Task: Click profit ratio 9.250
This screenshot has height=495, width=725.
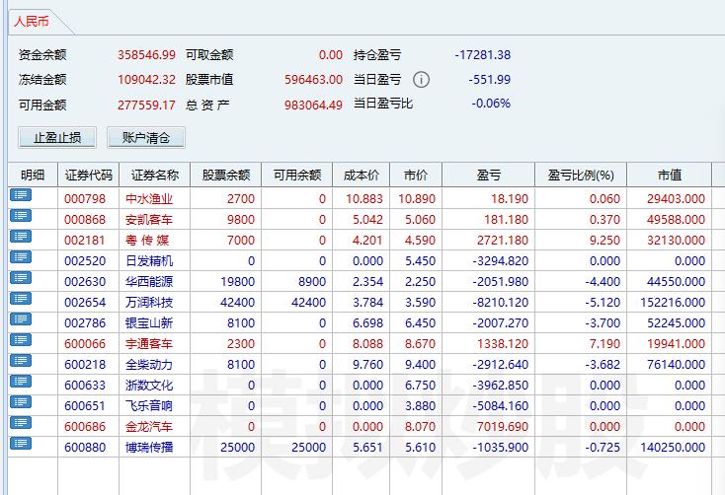Action: click(x=604, y=241)
